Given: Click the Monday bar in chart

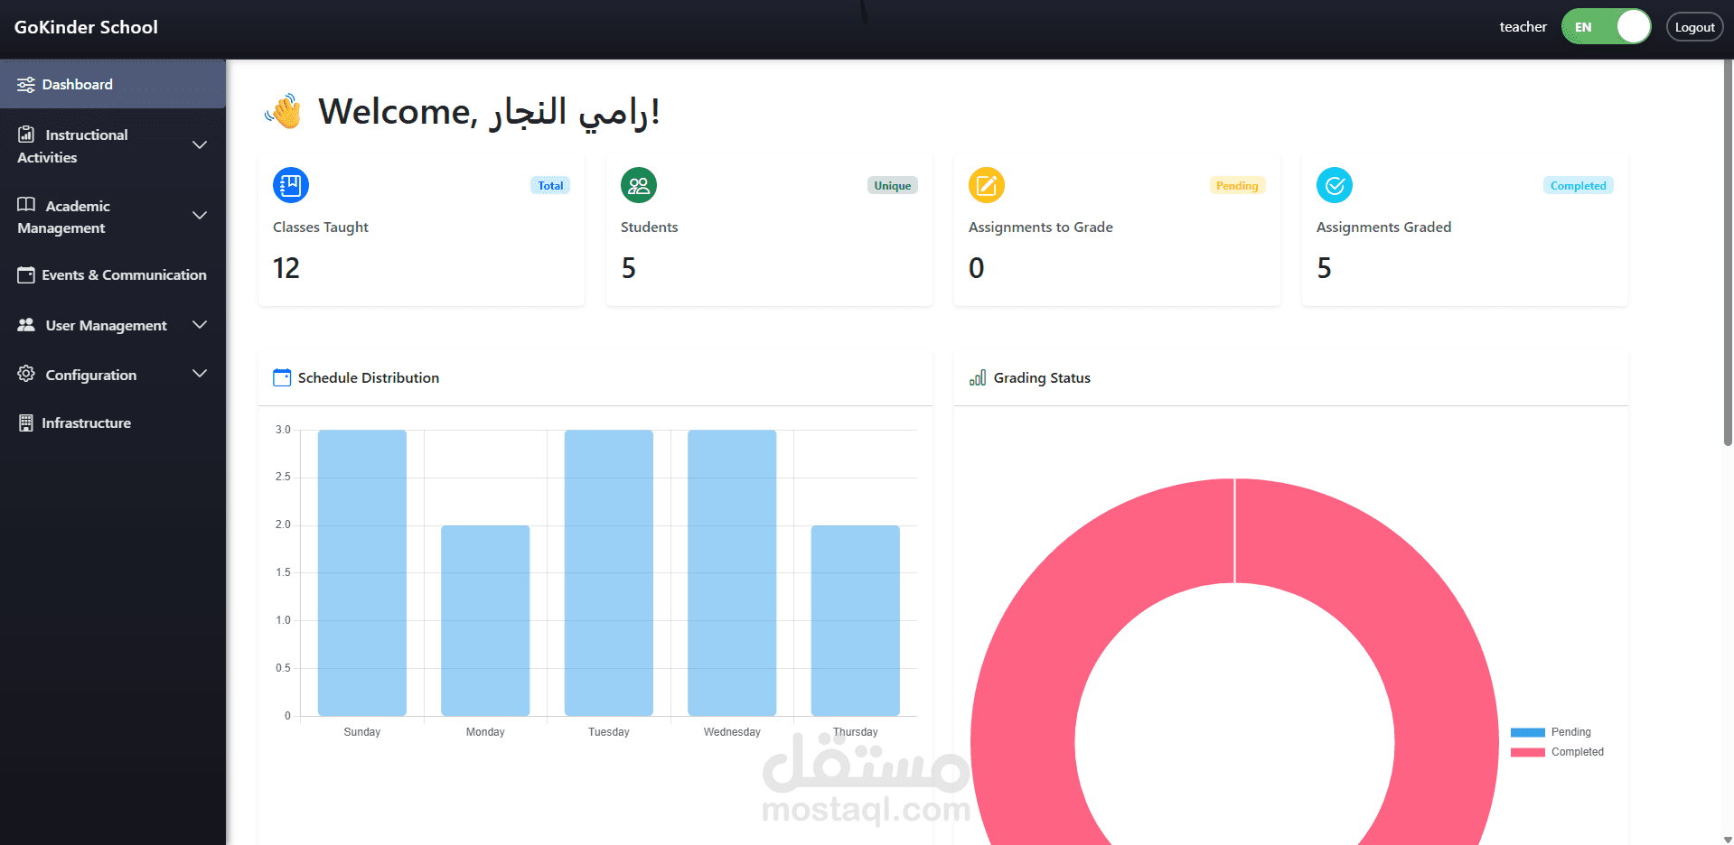Looking at the screenshot, I should click(485, 620).
